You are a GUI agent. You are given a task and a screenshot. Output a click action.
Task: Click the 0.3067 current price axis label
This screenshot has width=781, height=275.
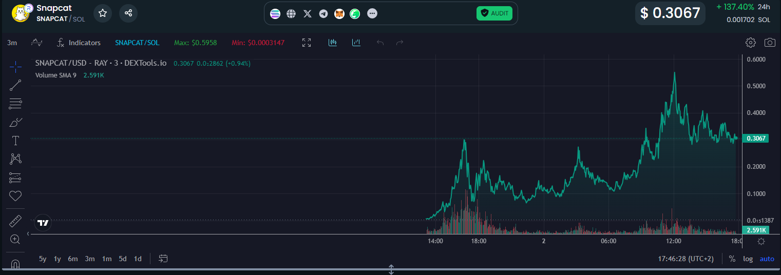click(756, 138)
